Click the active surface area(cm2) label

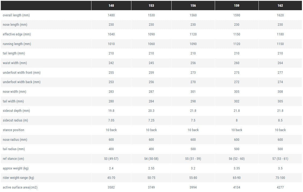coord(20,187)
